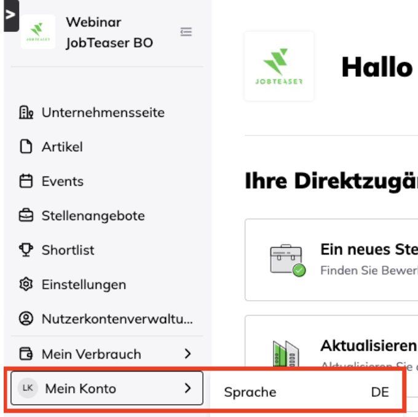Screen dimensions: 418x417
Task: Click the black arrow tab at top-left corner
Action: click(10, 15)
